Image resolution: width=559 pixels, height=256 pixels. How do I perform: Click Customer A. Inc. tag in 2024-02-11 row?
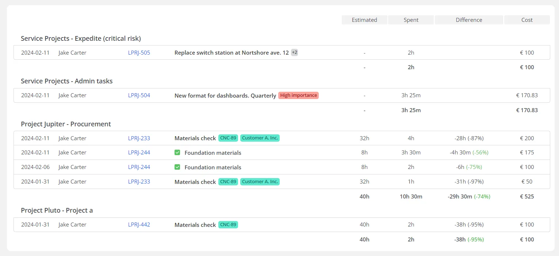pyautogui.click(x=260, y=138)
